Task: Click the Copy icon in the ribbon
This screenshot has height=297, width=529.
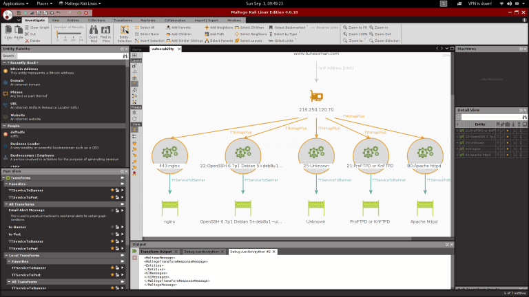Action: pyautogui.click(x=8, y=30)
